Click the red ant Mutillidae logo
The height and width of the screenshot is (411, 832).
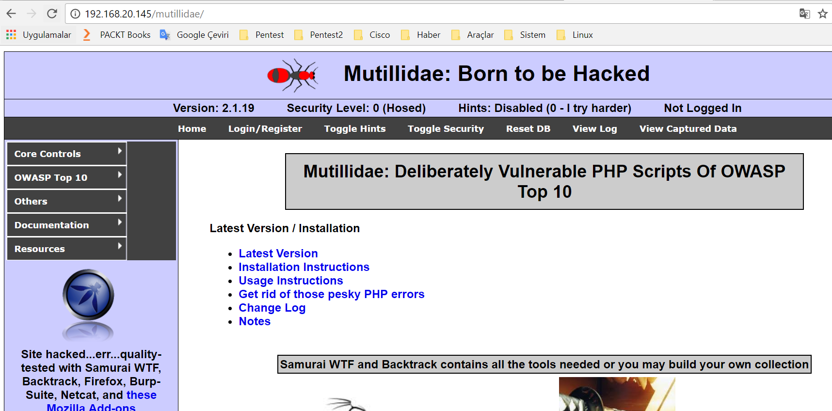click(293, 76)
